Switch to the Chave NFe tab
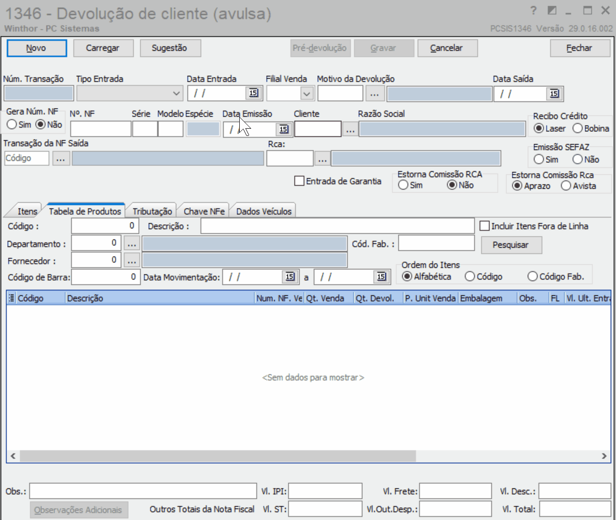This screenshot has height=520, width=616. (204, 211)
